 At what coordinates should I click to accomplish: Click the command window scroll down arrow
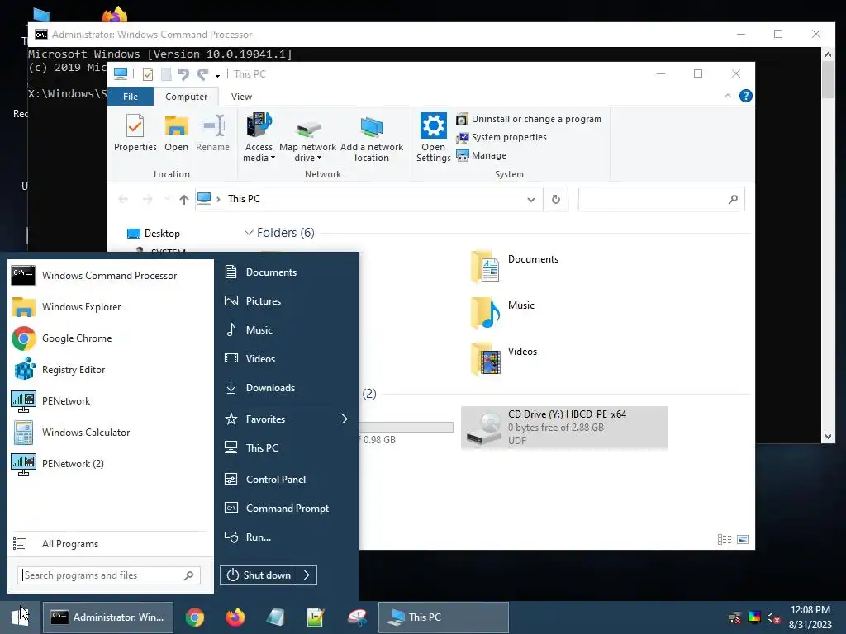coord(828,437)
